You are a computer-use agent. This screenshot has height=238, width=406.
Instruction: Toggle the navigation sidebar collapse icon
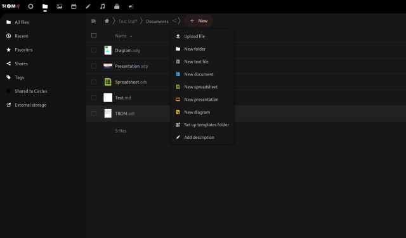tap(94, 21)
